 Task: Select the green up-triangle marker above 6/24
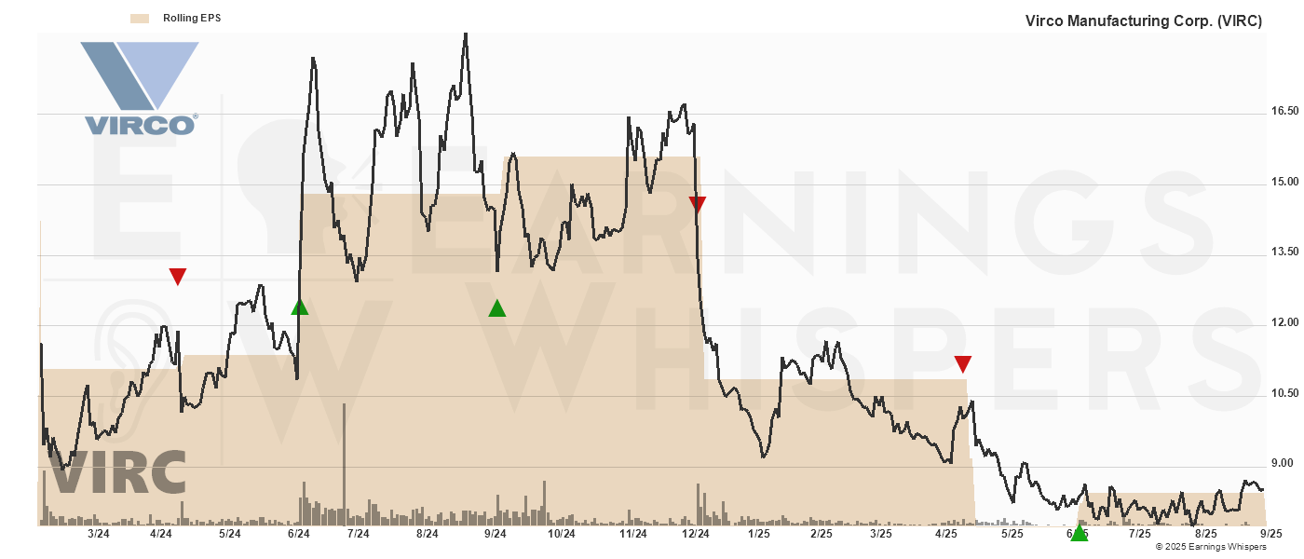(x=299, y=307)
